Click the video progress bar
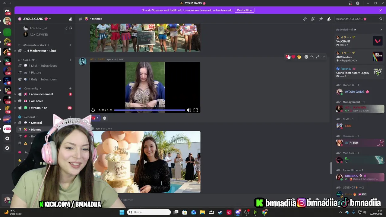Screen dimensions: 386x217 point(150,110)
